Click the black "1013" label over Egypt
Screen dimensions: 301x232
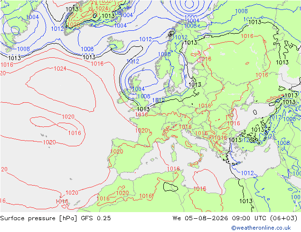coord(246,201)
